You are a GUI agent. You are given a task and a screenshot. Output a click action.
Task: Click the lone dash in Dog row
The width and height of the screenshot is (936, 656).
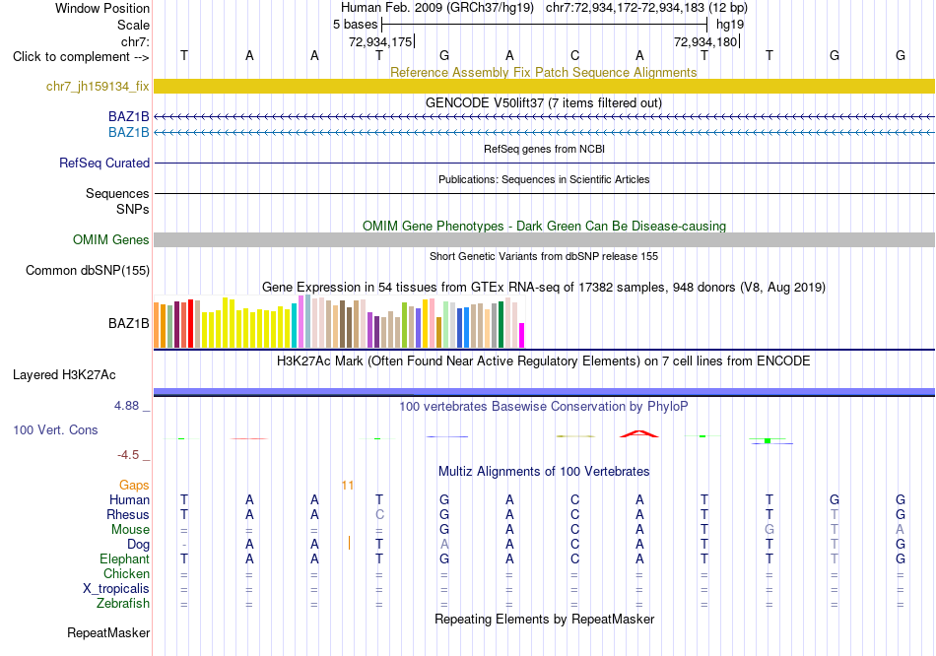click(184, 545)
